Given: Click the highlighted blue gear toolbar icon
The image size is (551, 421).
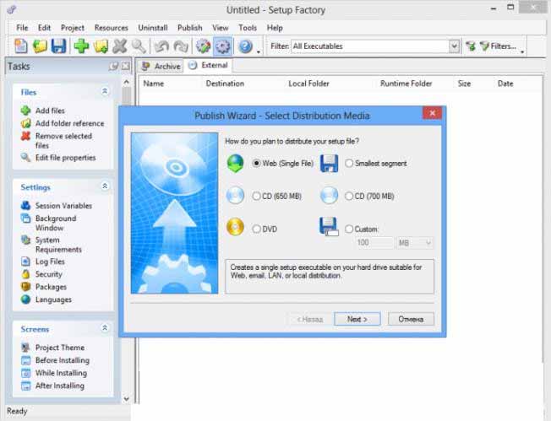Looking at the screenshot, I should click(223, 46).
